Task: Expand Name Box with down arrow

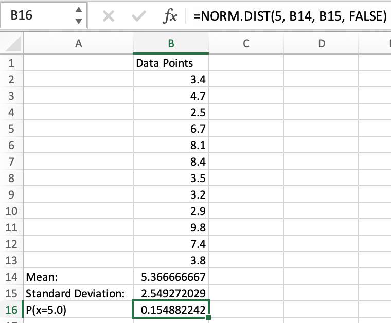Action: pyautogui.click(x=78, y=22)
